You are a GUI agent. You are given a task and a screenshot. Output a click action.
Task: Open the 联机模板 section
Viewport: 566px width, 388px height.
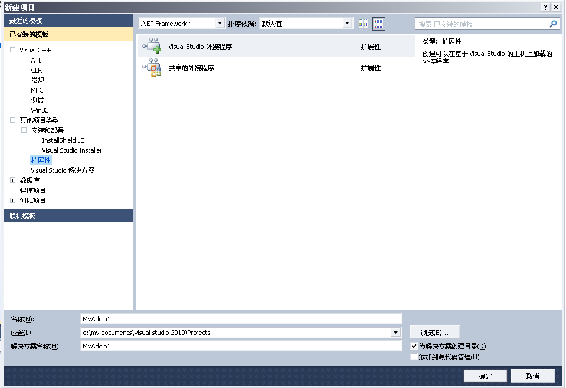click(68, 216)
